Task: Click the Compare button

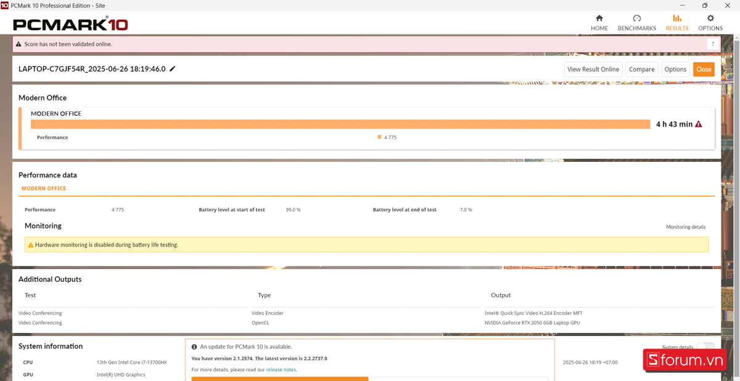Action: point(641,70)
